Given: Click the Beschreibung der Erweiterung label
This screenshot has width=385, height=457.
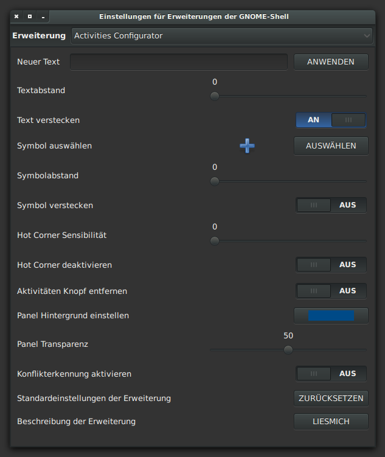Looking at the screenshot, I should (76, 422).
